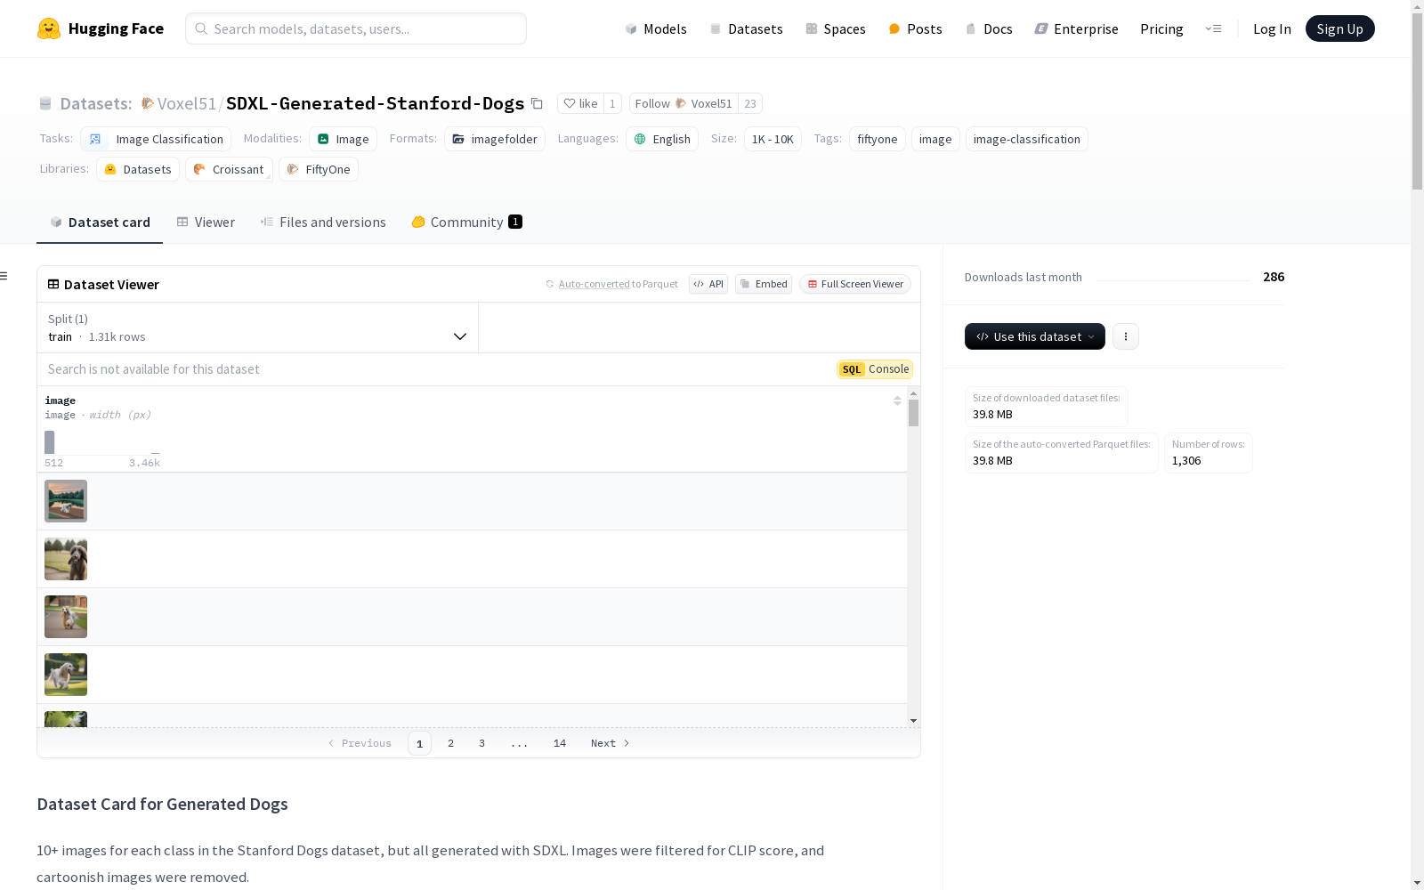Click the Image modality tag

coord(344,139)
